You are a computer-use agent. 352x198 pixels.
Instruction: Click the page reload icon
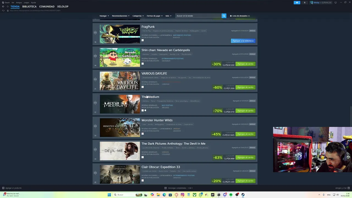coord(3,10)
